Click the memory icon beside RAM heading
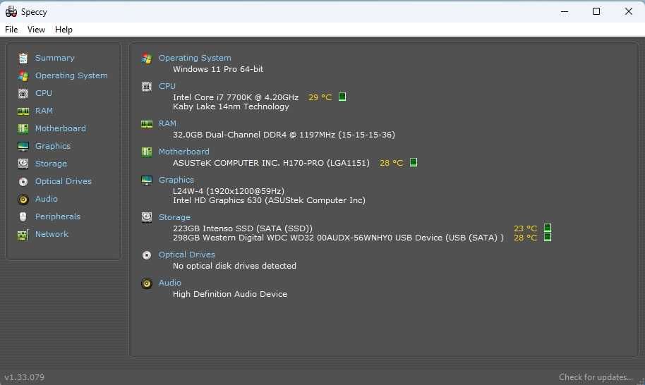Image resolution: width=645 pixels, height=385 pixels. point(147,123)
